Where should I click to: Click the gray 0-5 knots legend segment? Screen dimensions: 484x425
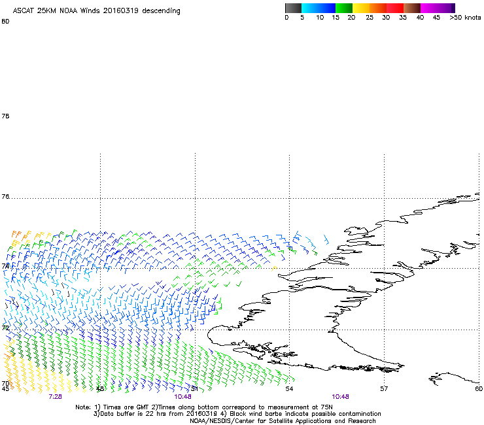click(293, 8)
